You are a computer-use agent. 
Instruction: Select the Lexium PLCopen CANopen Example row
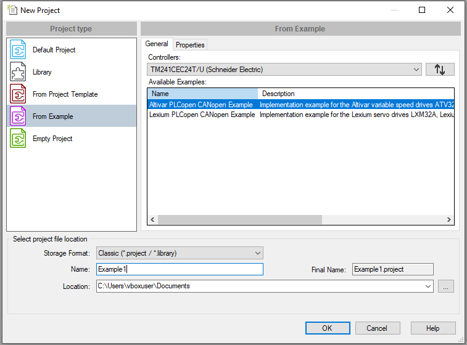202,115
